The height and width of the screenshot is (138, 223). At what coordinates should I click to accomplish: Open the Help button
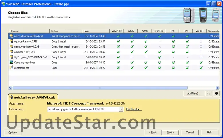coord(210,133)
